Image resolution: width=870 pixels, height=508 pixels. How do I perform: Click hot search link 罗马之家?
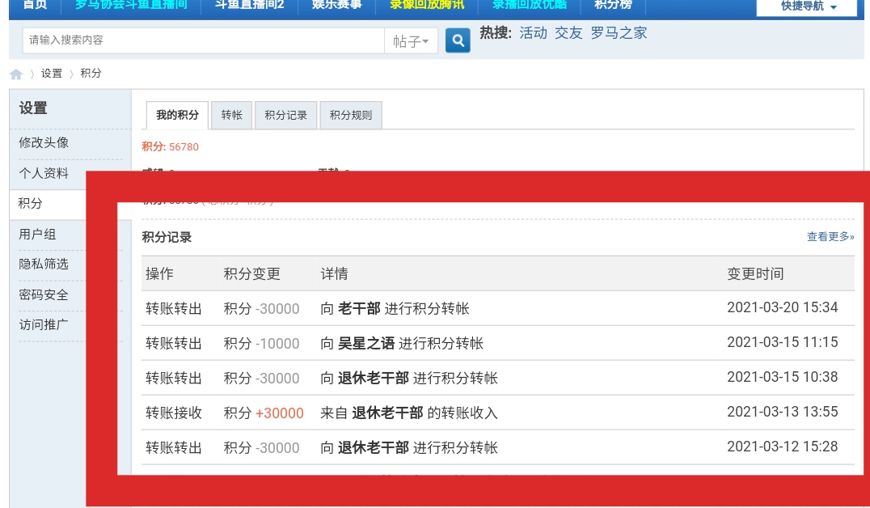pos(619,33)
